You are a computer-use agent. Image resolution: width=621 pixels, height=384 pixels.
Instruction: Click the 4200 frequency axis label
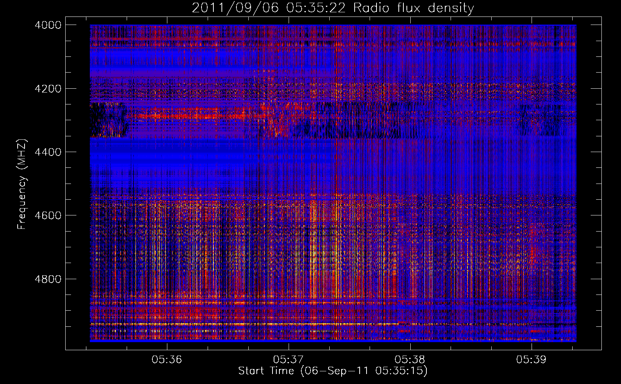[48, 89]
